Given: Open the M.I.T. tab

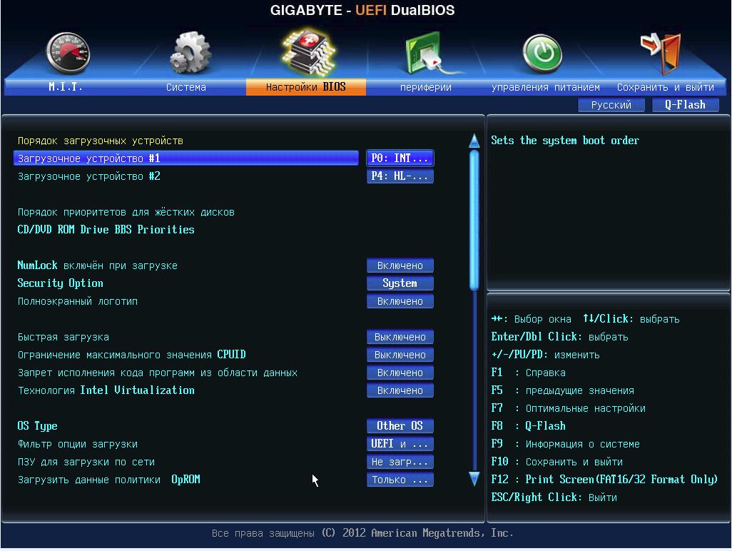Looking at the screenshot, I should coord(66,87).
